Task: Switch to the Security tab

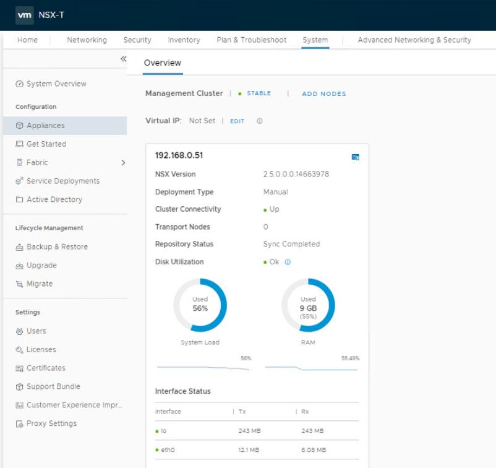Action: coord(137,40)
